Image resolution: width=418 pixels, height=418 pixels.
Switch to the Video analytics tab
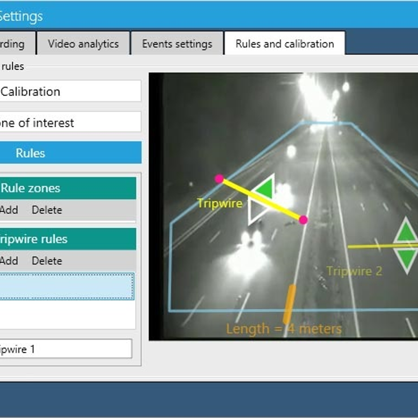pos(83,44)
